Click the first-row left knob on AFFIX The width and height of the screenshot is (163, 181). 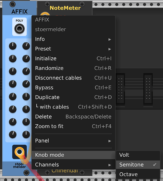(x=13, y=46)
